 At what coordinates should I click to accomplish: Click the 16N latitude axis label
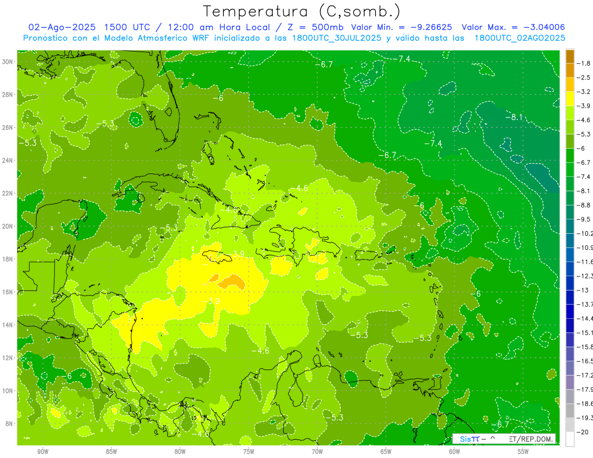click(x=8, y=291)
